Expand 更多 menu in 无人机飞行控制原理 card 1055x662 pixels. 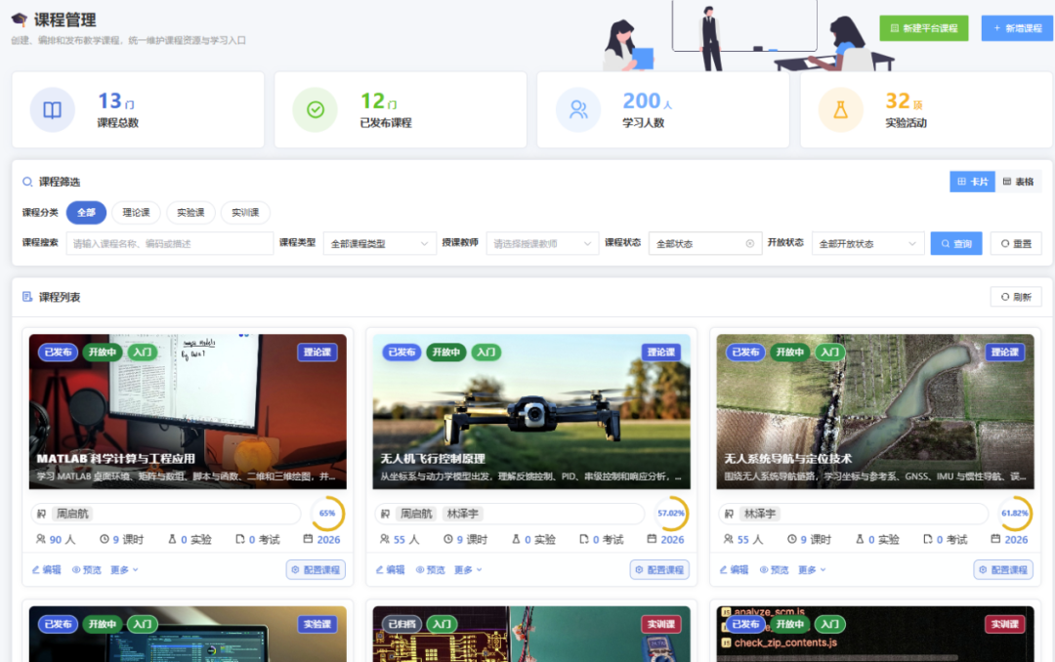point(468,570)
